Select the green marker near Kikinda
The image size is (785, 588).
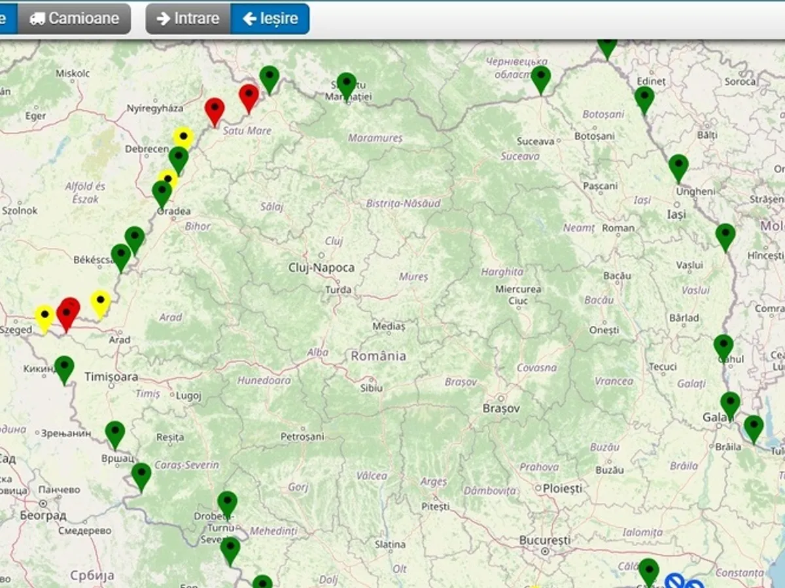pos(64,368)
